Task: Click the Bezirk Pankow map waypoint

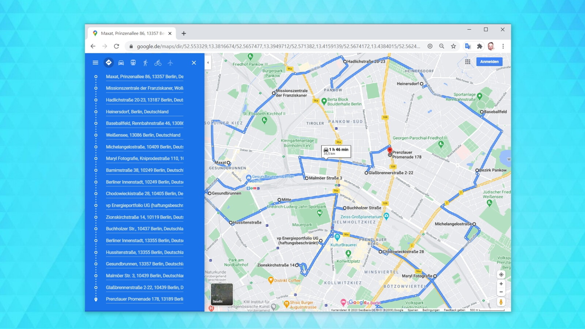Action: [x=477, y=170]
